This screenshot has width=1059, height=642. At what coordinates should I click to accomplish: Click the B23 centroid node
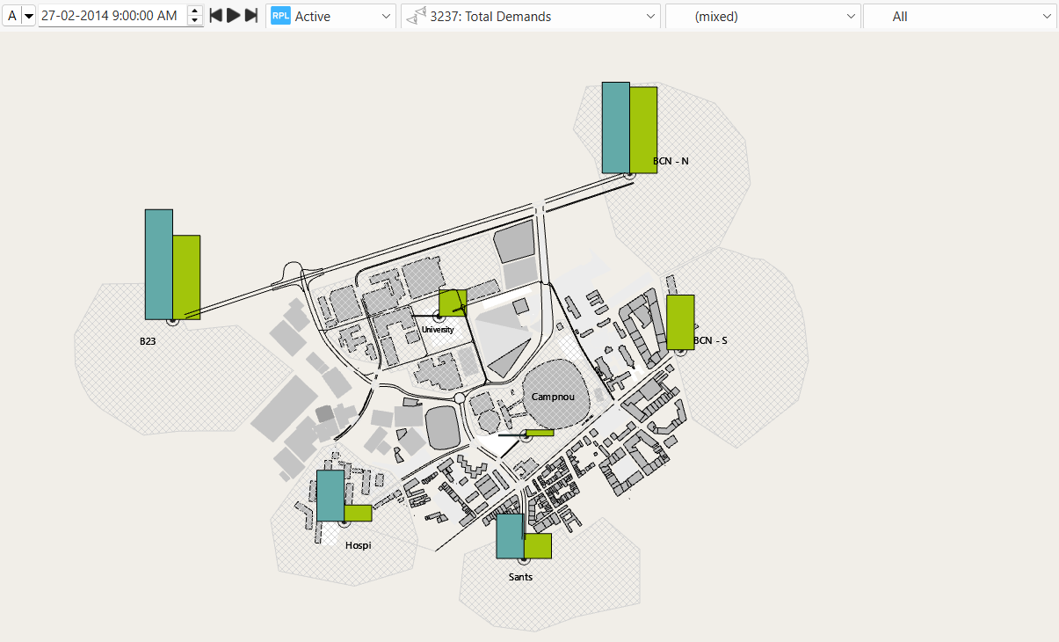tap(172, 322)
